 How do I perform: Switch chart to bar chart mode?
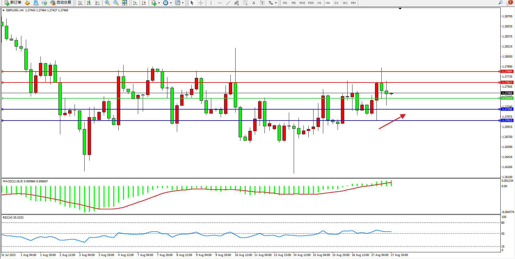click(80, 3)
